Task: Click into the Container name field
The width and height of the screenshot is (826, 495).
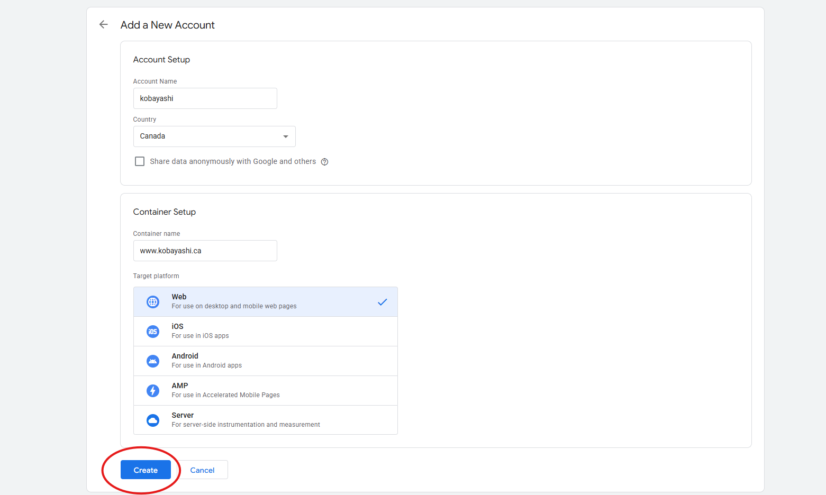Action: pos(205,251)
